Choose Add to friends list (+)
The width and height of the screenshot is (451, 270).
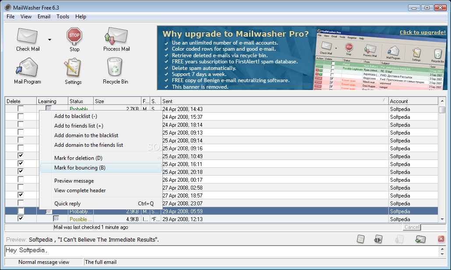tap(101, 126)
